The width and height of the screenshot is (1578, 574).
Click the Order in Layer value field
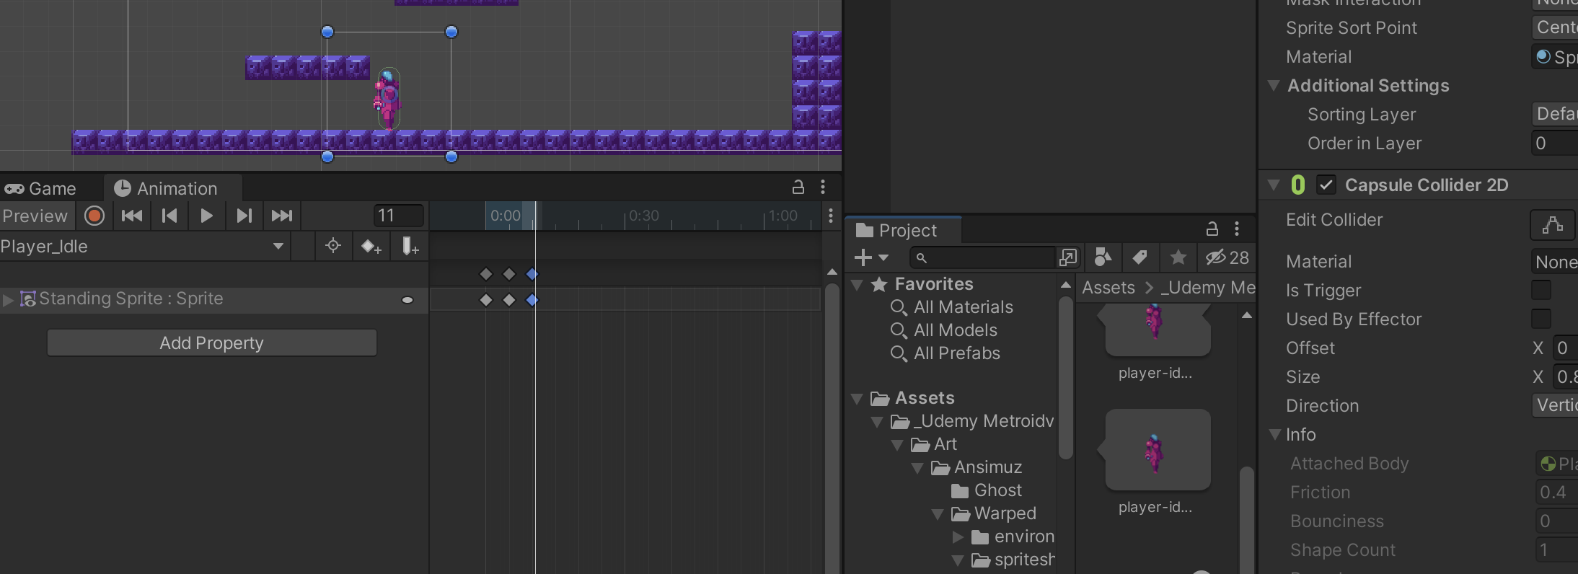(x=1555, y=143)
